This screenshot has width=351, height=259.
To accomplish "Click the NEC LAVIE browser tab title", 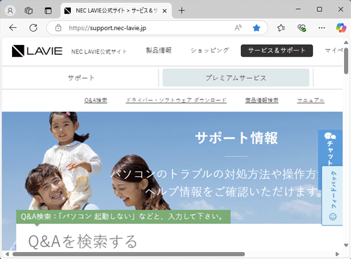I will [117, 11].
